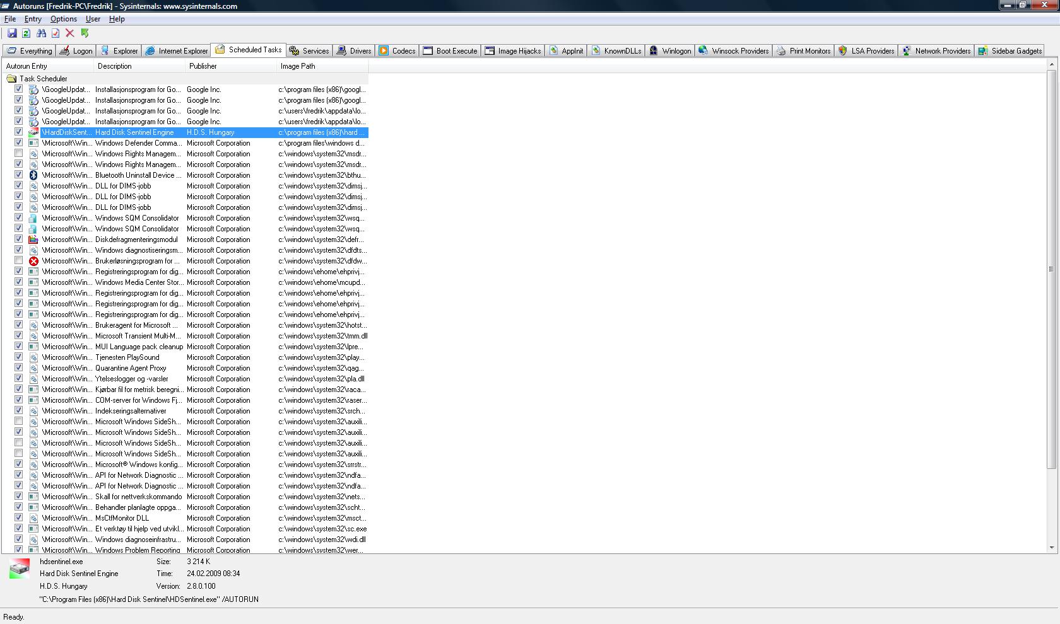This screenshot has height=624, width=1060.
Task: Click the Windows Defender row icon
Action: coord(33,143)
